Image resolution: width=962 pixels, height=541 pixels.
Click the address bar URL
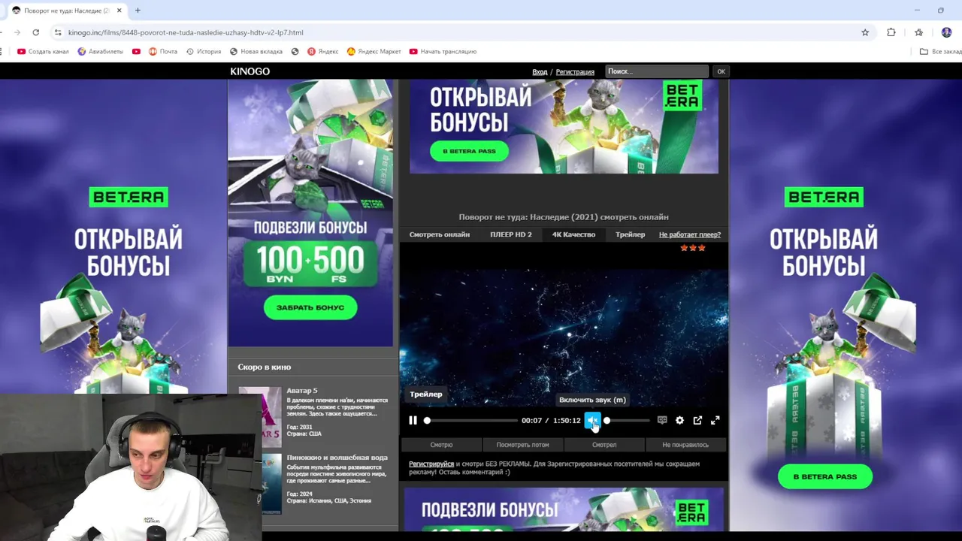point(186,32)
